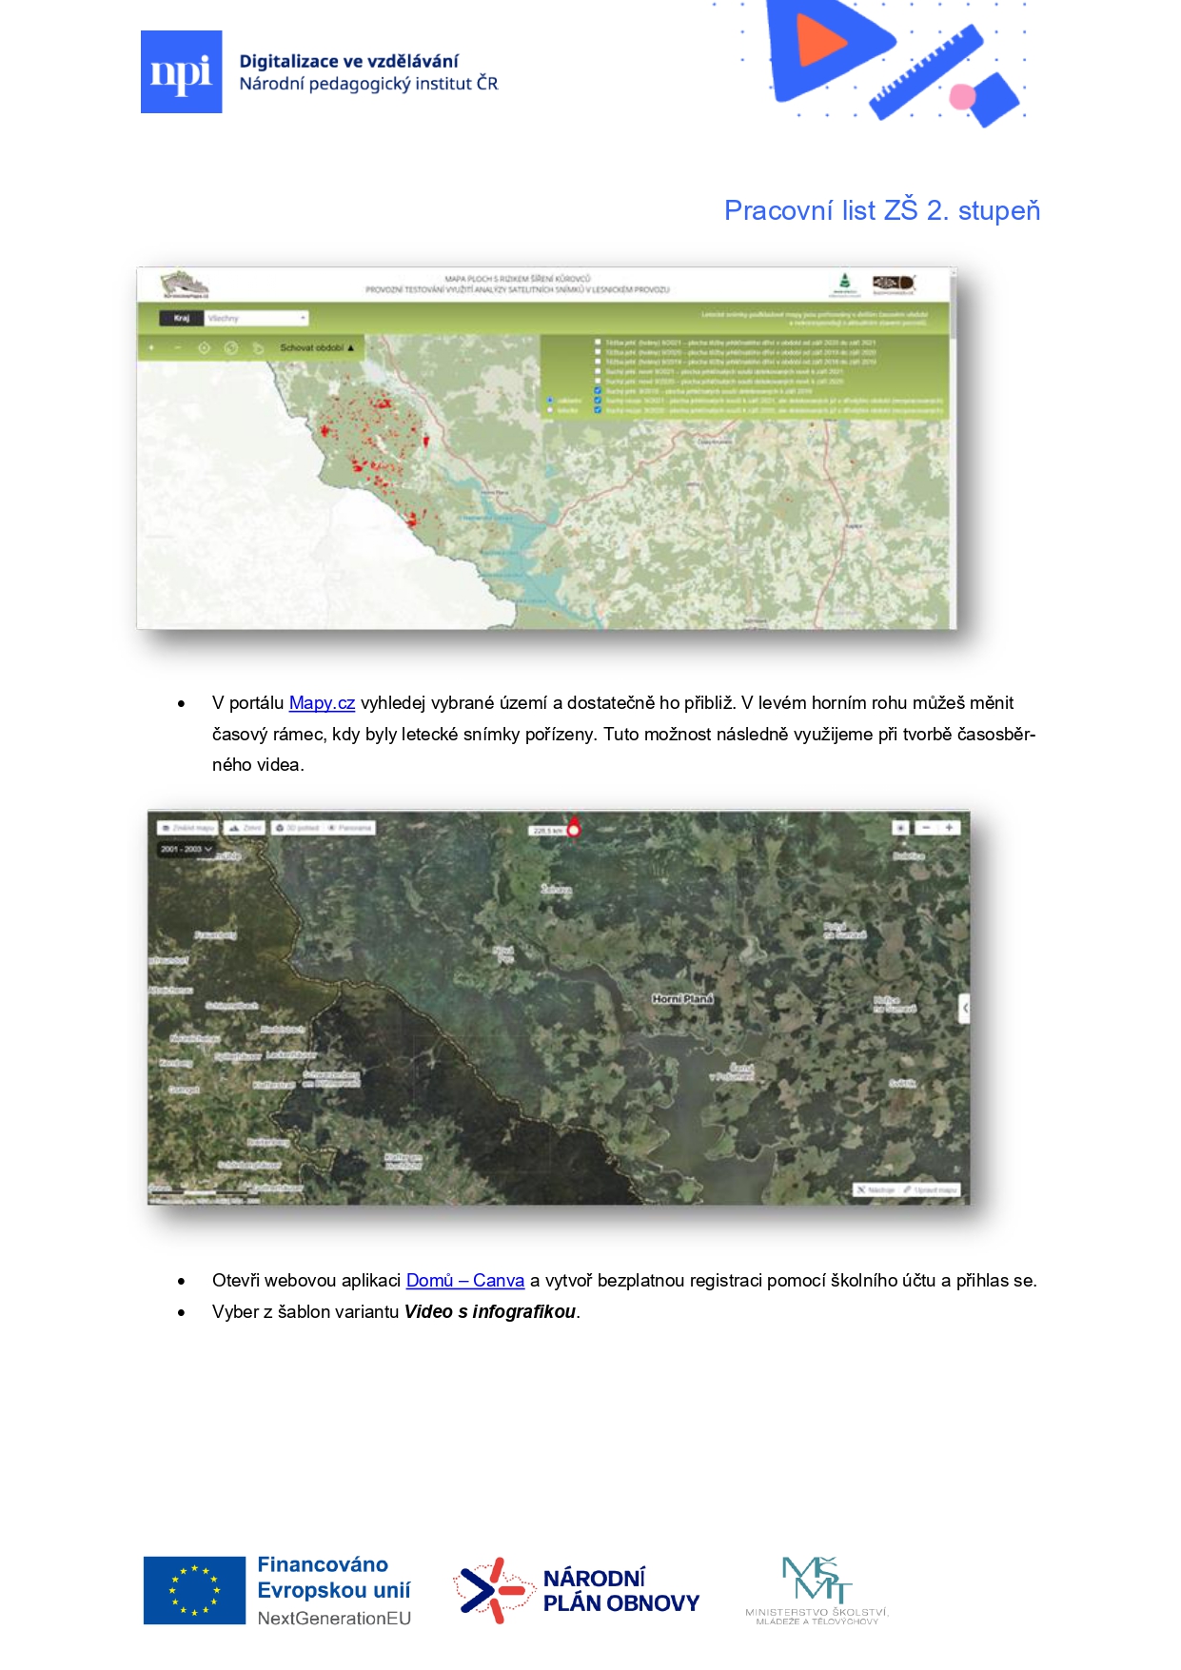The width and height of the screenshot is (1181, 1670).
Task: Uncheck the last checked layer in legend list
Action: (598, 410)
